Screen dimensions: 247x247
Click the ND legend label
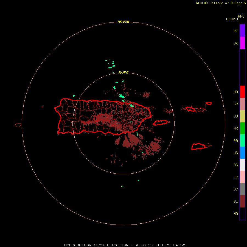(235, 214)
